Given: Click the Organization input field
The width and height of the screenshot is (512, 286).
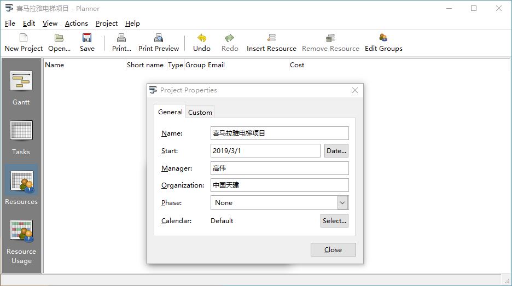Looking at the screenshot, I should point(280,185).
